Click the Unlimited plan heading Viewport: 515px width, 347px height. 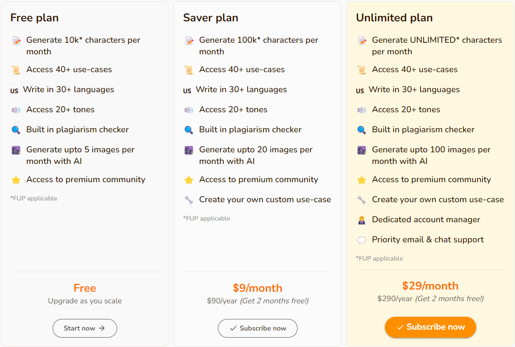(x=394, y=18)
